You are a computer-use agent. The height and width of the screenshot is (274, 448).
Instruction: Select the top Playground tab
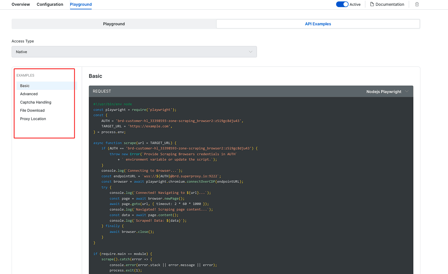(x=81, y=4)
